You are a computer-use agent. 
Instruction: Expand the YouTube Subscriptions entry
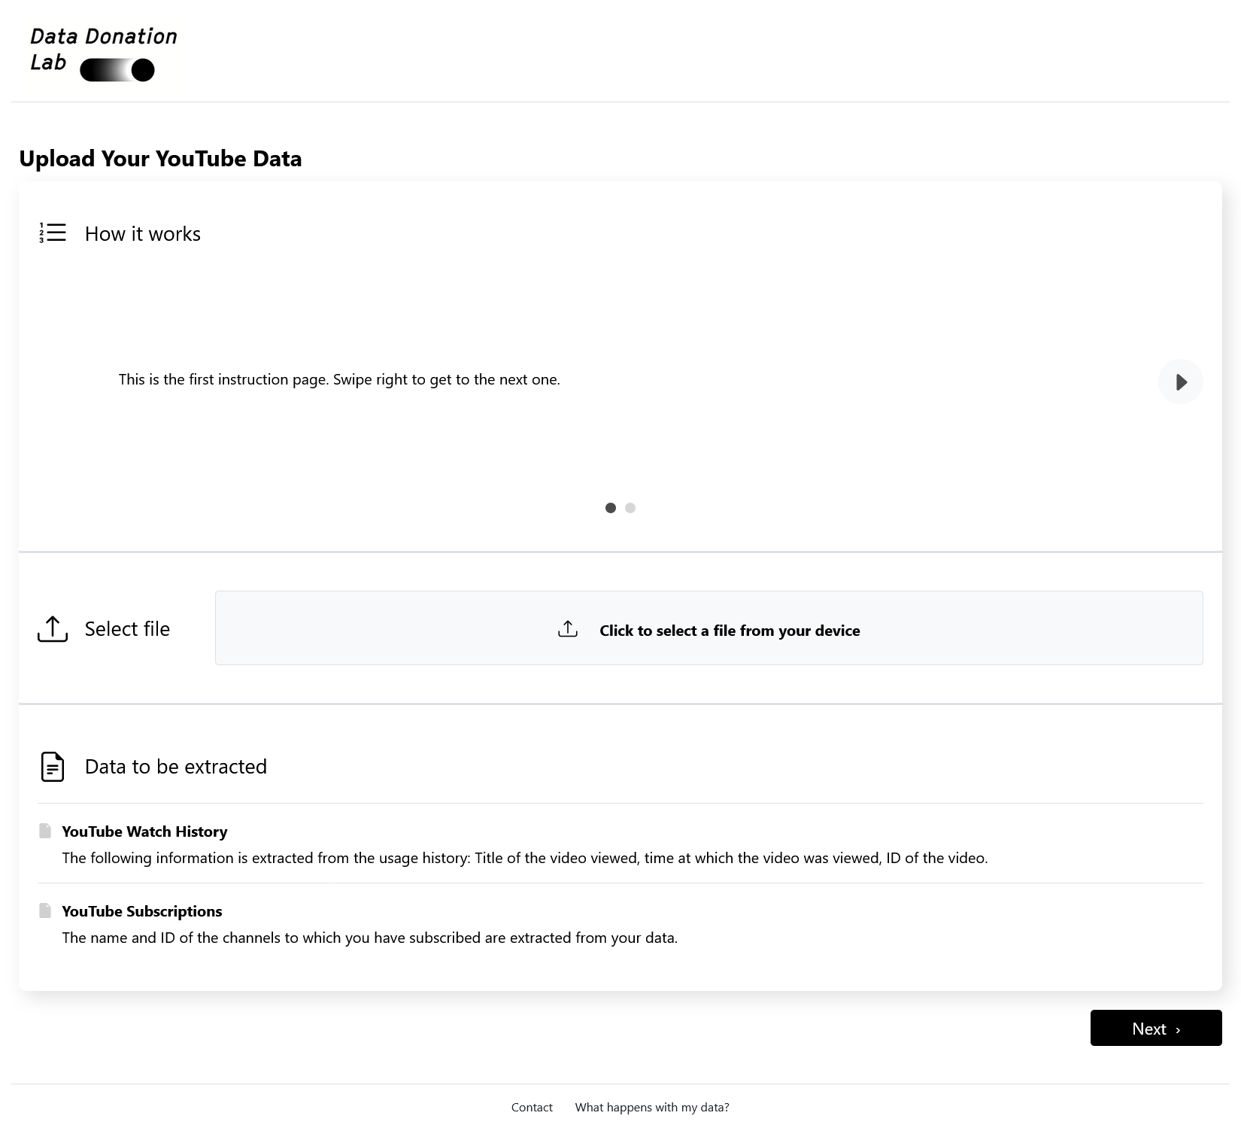(x=141, y=910)
